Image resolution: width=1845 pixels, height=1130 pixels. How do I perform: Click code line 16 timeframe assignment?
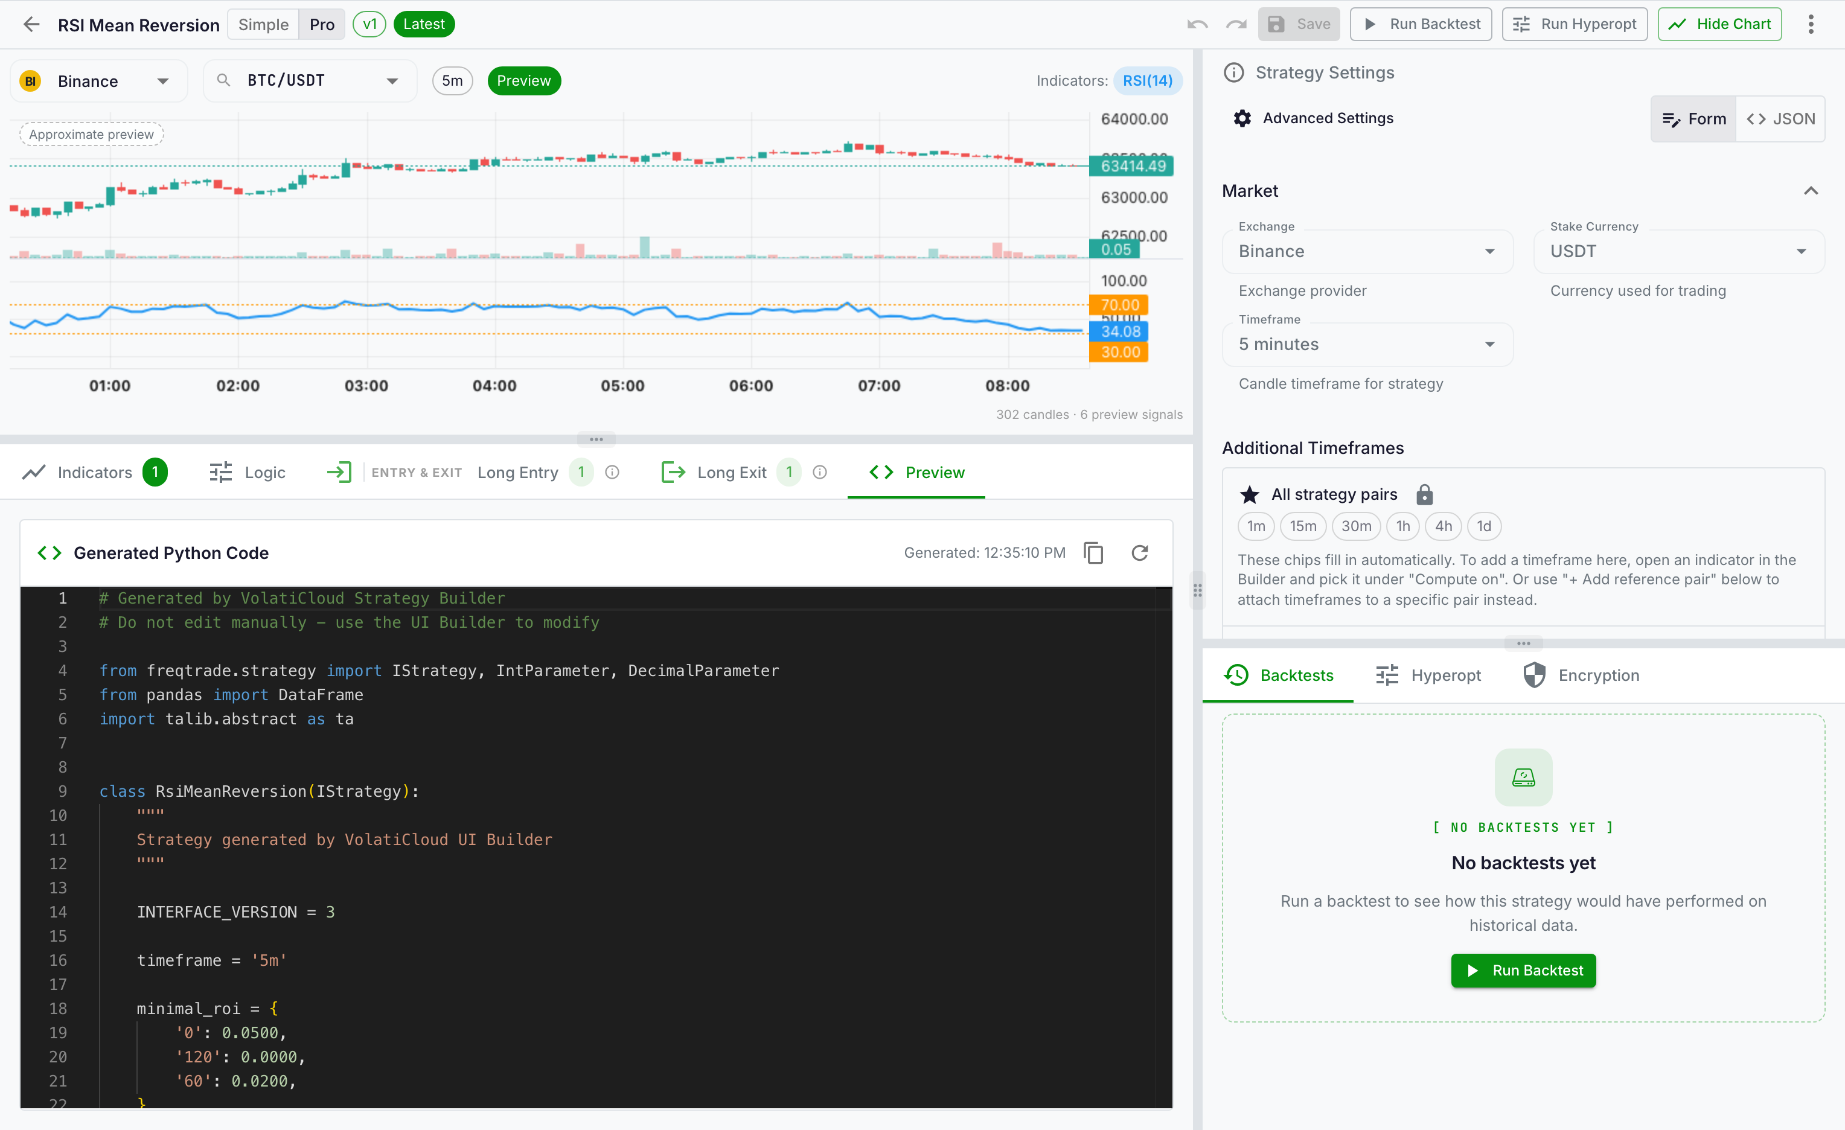[211, 960]
